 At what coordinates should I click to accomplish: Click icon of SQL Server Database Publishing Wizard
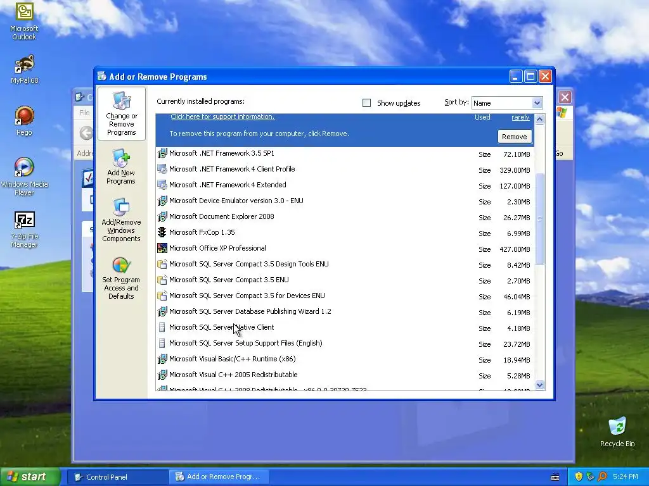(162, 311)
